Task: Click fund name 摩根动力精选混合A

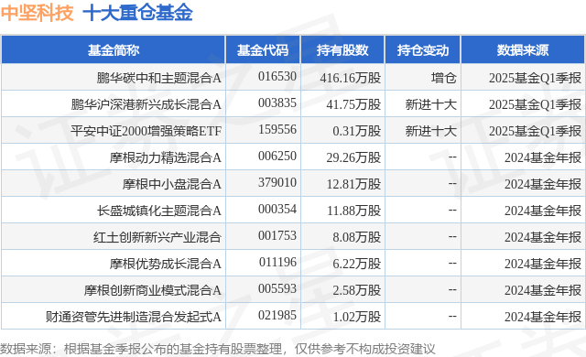Action: (165, 157)
